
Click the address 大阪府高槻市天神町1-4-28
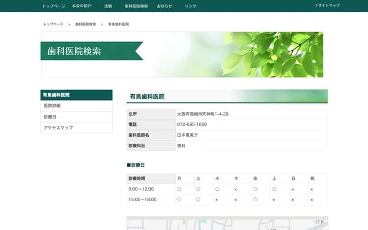pos(202,114)
